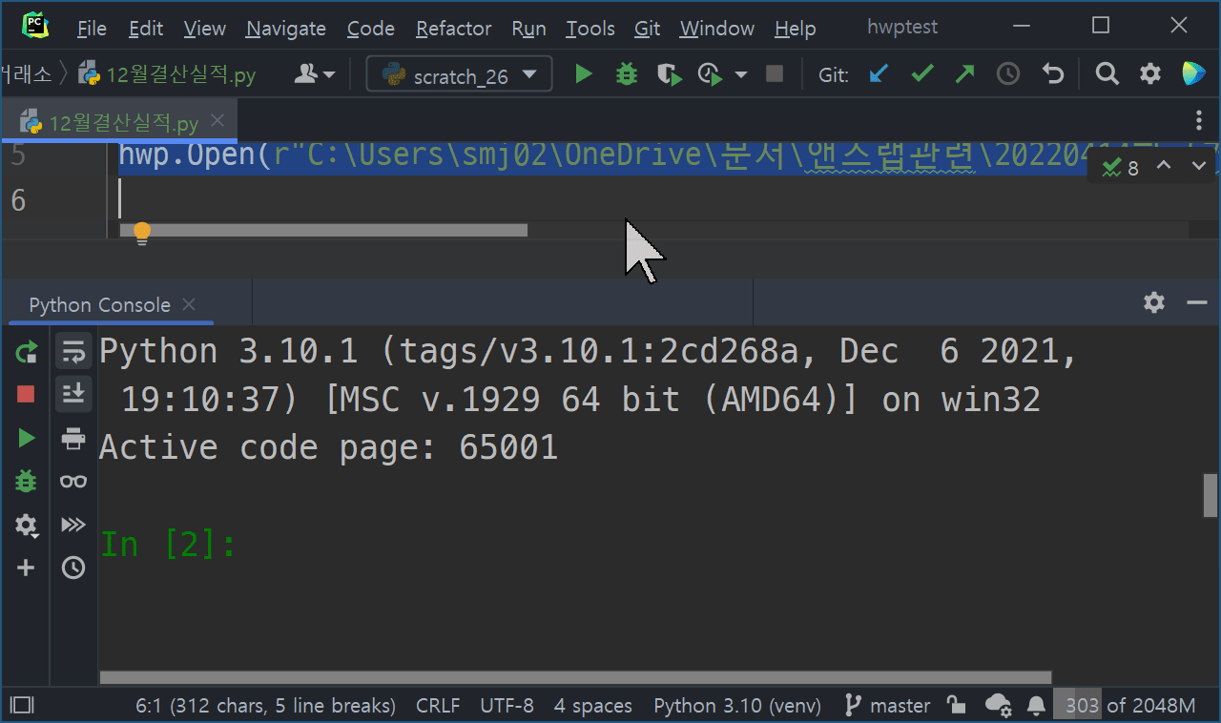1221x723 pixels.
Task: Toggle soft-wrap in console
Action: pyautogui.click(x=73, y=352)
